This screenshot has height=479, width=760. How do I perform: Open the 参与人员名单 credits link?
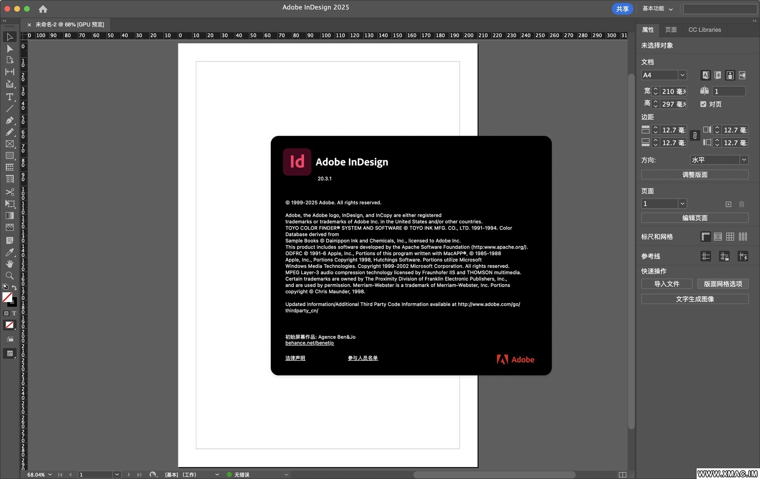coord(363,358)
